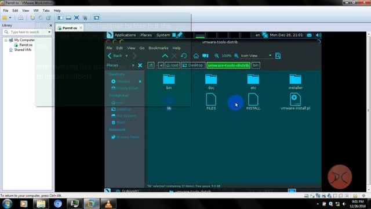Open VLC from the Windows taskbar
This screenshot has height=209, width=371.
click(108, 204)
